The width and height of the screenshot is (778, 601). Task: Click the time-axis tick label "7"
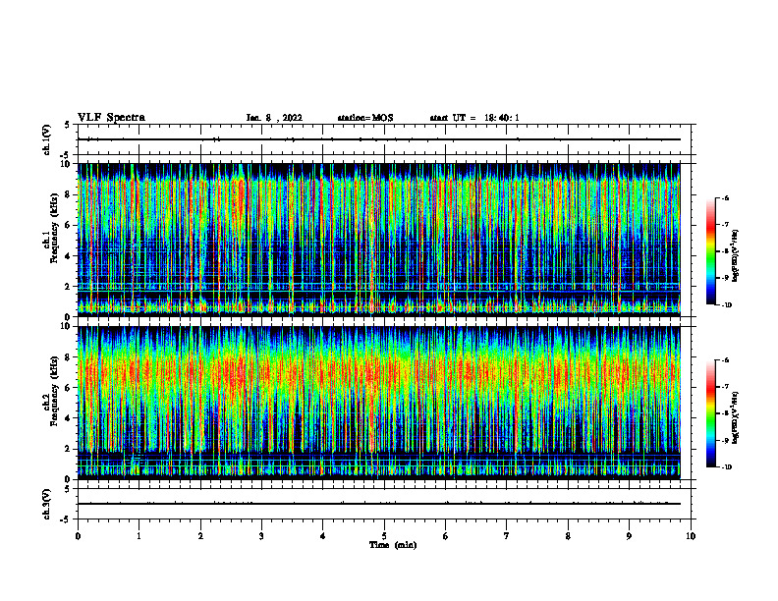pos(507,536)
